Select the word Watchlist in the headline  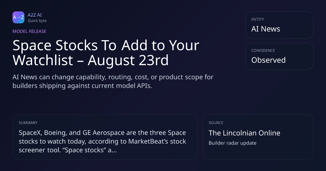click(43, 60)
